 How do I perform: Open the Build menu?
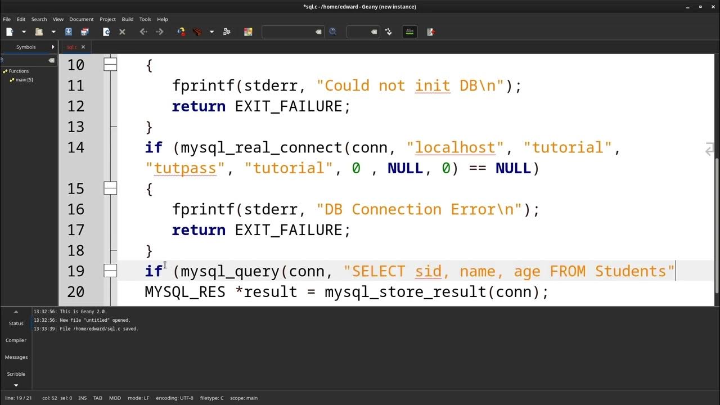[x=128, y=19]
